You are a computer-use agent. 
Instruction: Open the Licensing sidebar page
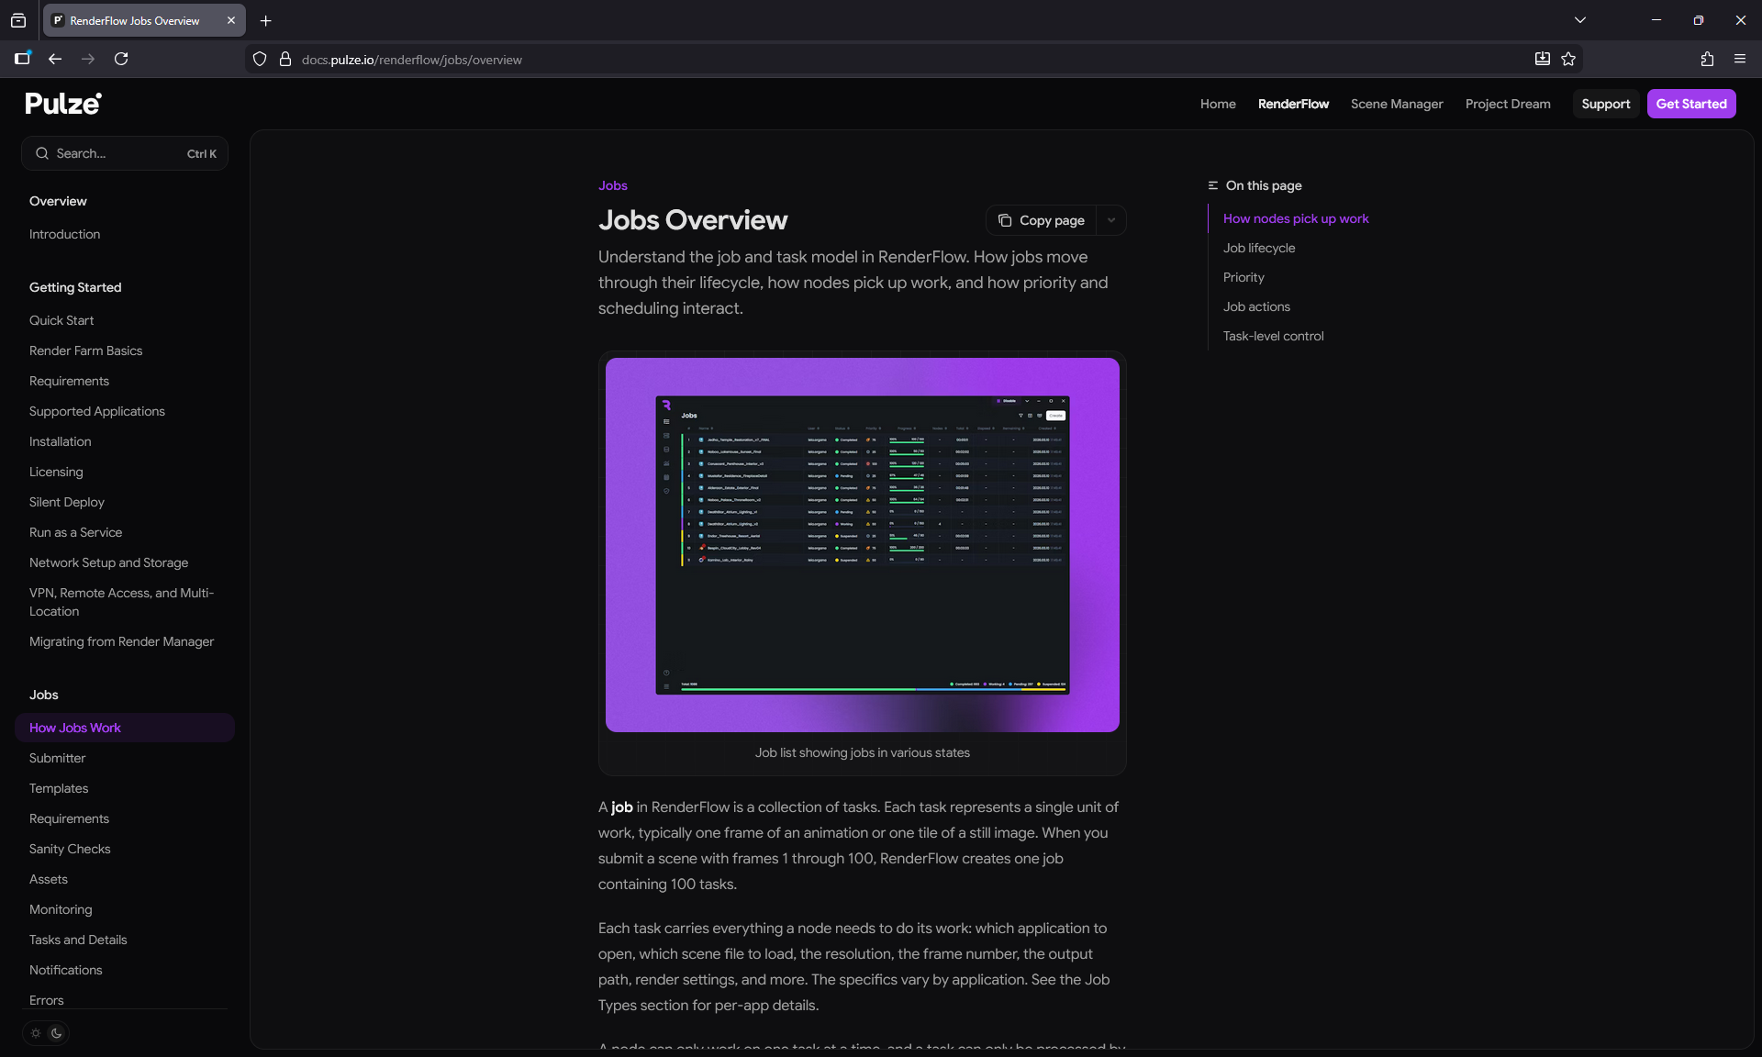pyautogui.click(x=56, y=472)
